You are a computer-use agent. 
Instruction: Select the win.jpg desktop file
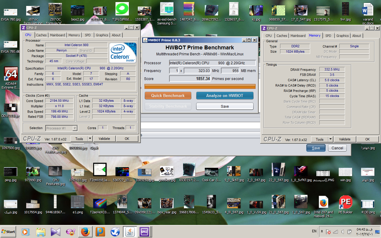[345, 174]
